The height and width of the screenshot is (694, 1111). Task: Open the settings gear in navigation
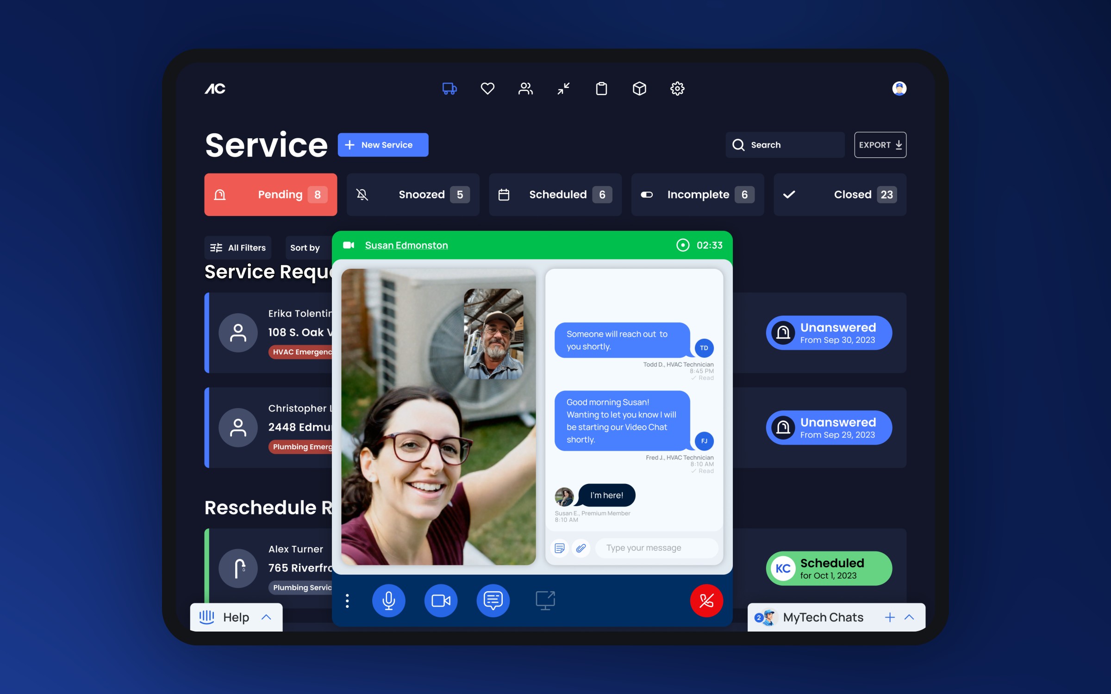[x=677, y=88]
